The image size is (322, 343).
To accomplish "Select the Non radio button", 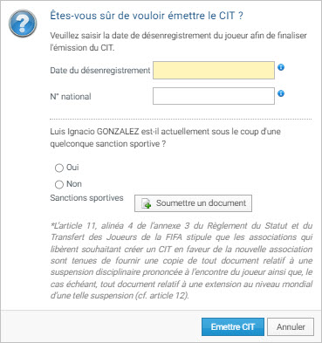I will pos(59,184).
